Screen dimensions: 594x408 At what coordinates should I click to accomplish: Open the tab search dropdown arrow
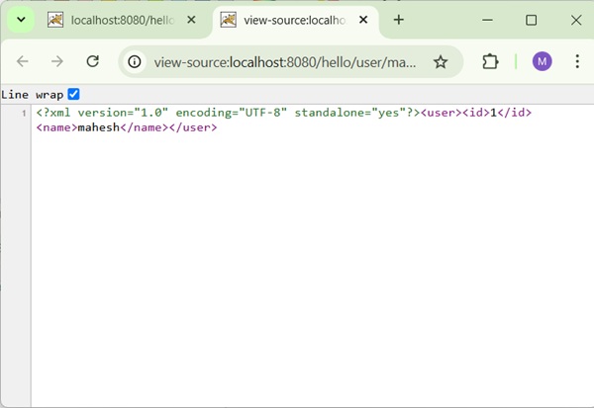(21, 20)
